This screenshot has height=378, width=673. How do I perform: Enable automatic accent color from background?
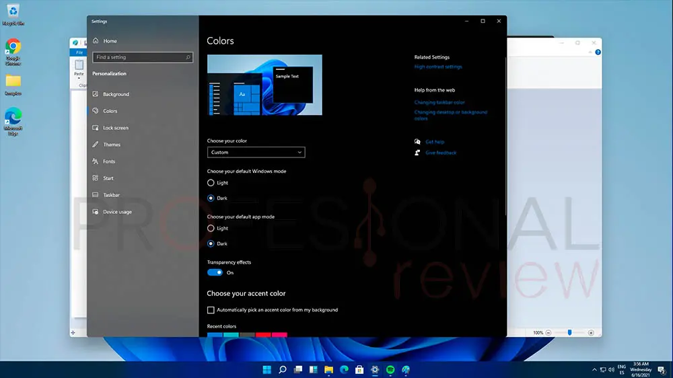coord(211,310)
